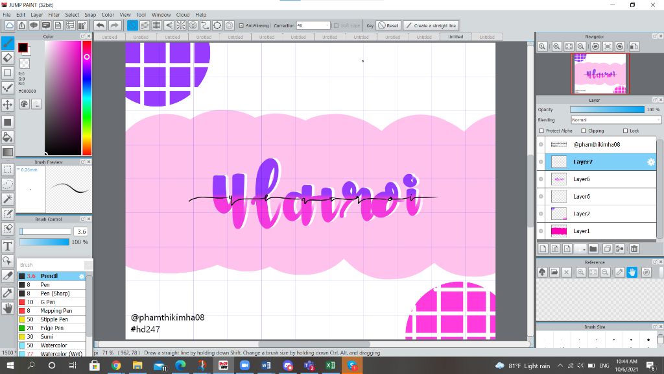Screen dimensions: 664x374
Task: Open the Cloud menu
Action: click(x=183, y=14)
